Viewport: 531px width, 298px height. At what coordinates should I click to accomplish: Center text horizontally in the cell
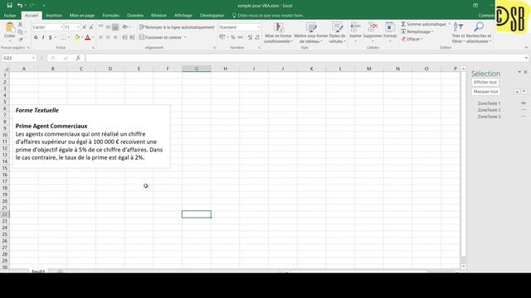(108, 37)
